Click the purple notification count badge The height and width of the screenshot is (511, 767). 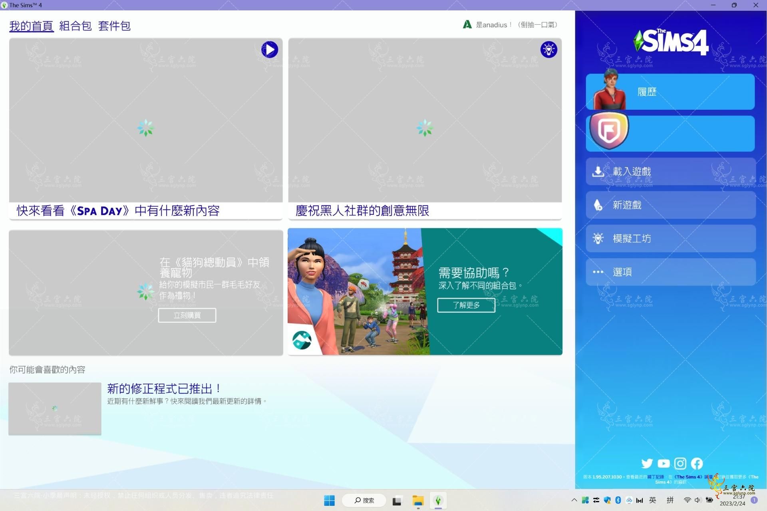coord(754,500)
